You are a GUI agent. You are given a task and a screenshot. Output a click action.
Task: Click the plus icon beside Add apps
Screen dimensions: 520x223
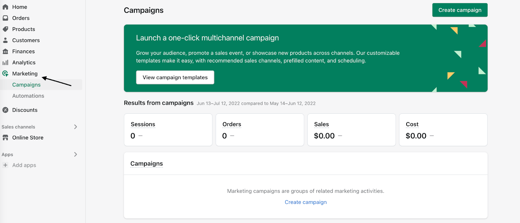(5, 165)
